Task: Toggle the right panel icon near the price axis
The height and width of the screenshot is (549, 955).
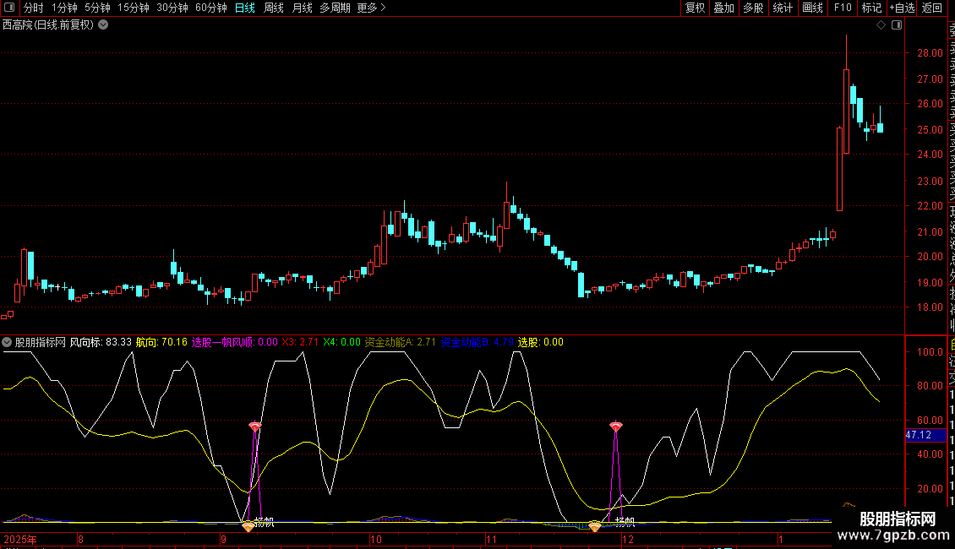Action: pos(897,25)
